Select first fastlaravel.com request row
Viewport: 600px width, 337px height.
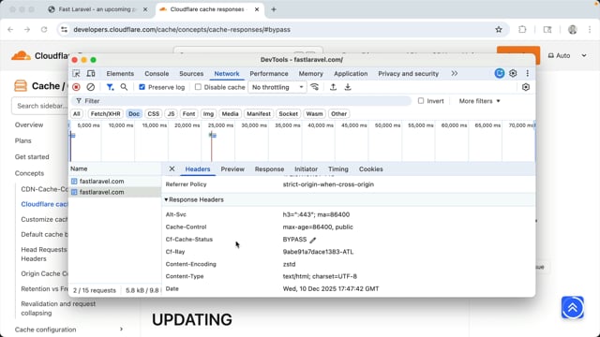(x=114, y=181)
